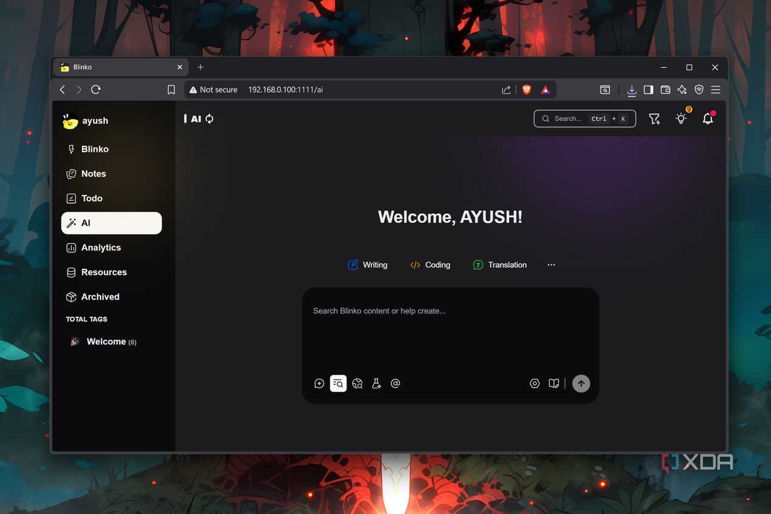Click the address bar showing 192.168.0.100:1111/ai

pos(285,90)
